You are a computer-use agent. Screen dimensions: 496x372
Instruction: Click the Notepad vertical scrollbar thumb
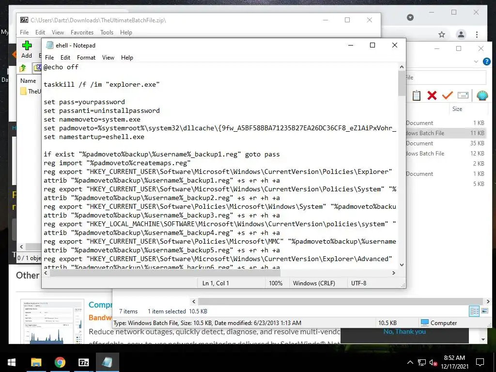coord(402,83)
